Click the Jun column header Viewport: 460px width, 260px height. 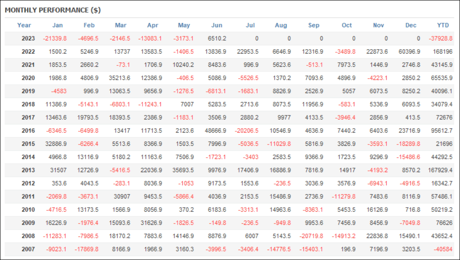point(217,25)
